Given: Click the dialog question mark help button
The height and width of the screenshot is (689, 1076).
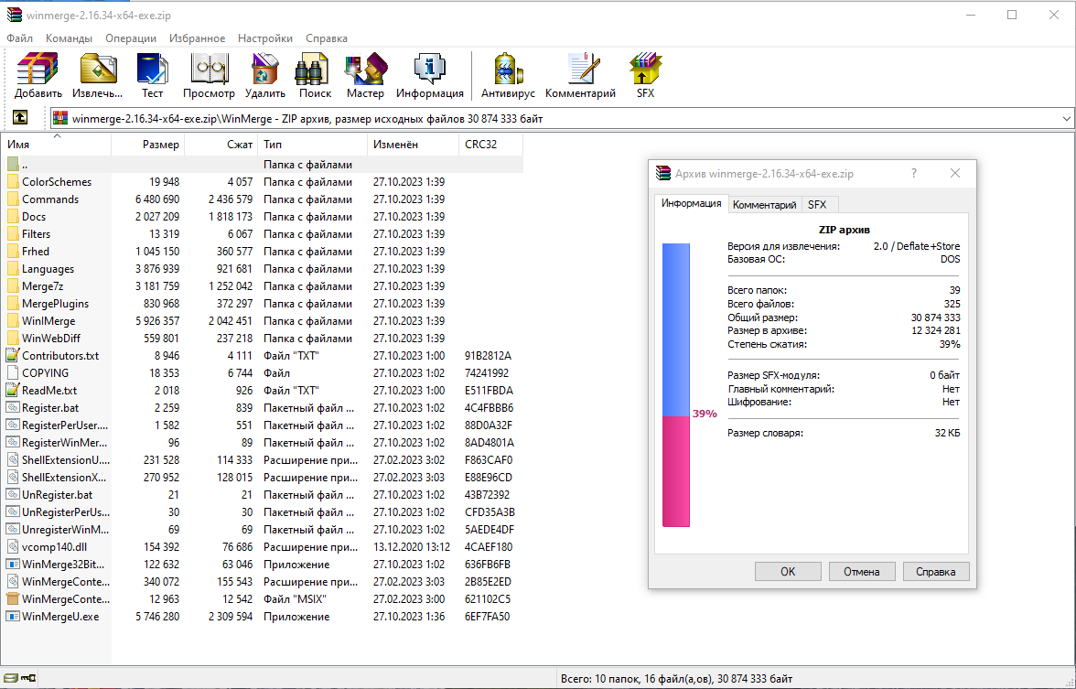Looking at the screenshot, I should point(913,174).
